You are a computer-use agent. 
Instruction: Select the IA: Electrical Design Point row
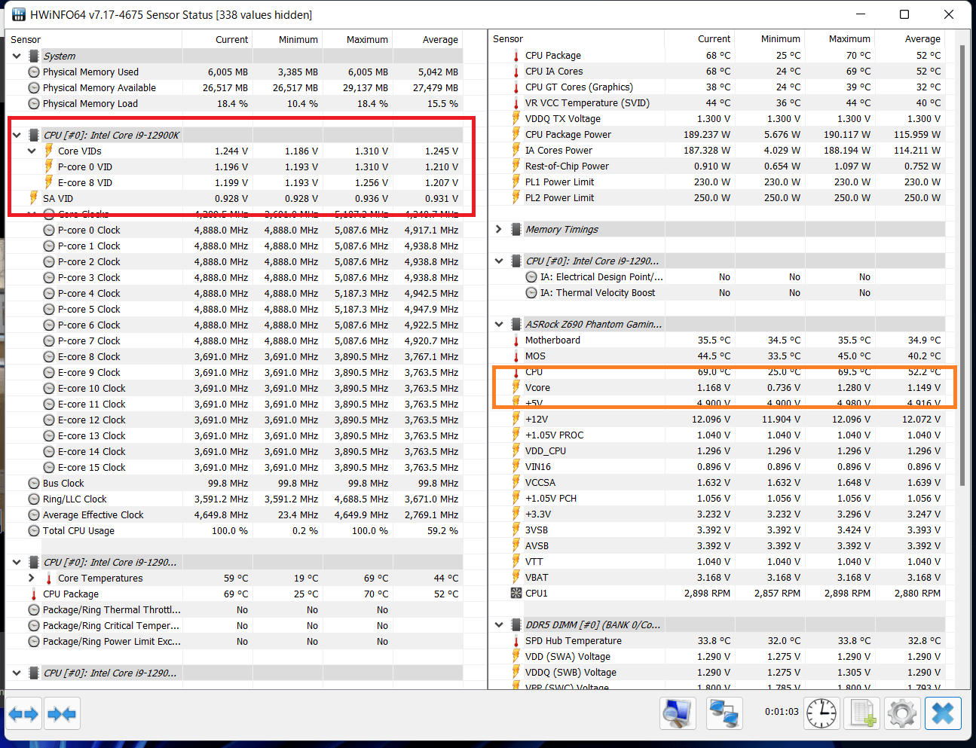(x=717, y=277)
